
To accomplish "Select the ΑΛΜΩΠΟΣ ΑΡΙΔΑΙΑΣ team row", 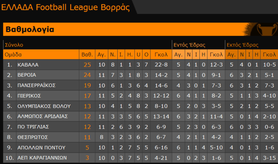I will click(42, 116).
